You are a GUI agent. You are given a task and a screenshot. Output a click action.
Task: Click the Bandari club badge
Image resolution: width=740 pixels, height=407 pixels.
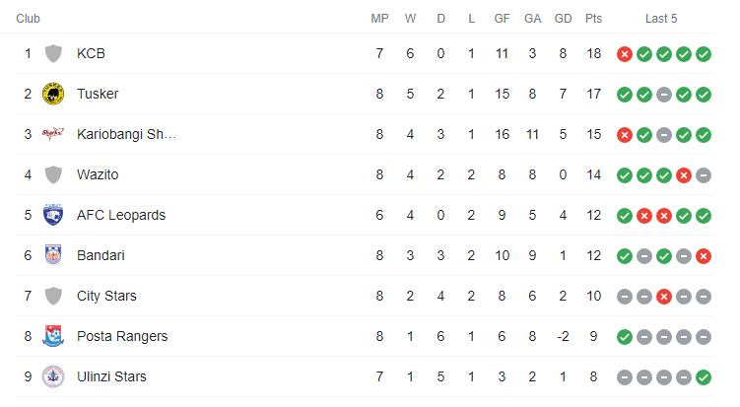click(53, 255)
